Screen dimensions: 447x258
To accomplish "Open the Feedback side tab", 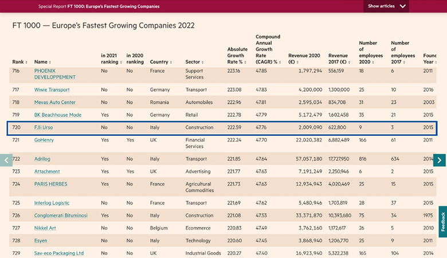I will pos(443,222).
